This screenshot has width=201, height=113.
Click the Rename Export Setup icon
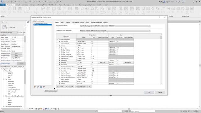click(x=41, y=87)
